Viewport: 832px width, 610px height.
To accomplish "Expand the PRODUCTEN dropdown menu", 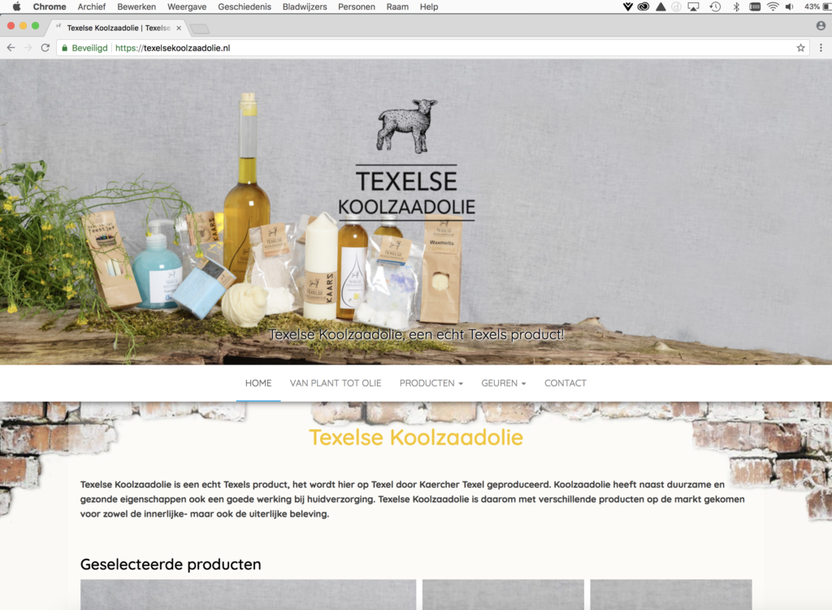I will click(431, 383).
